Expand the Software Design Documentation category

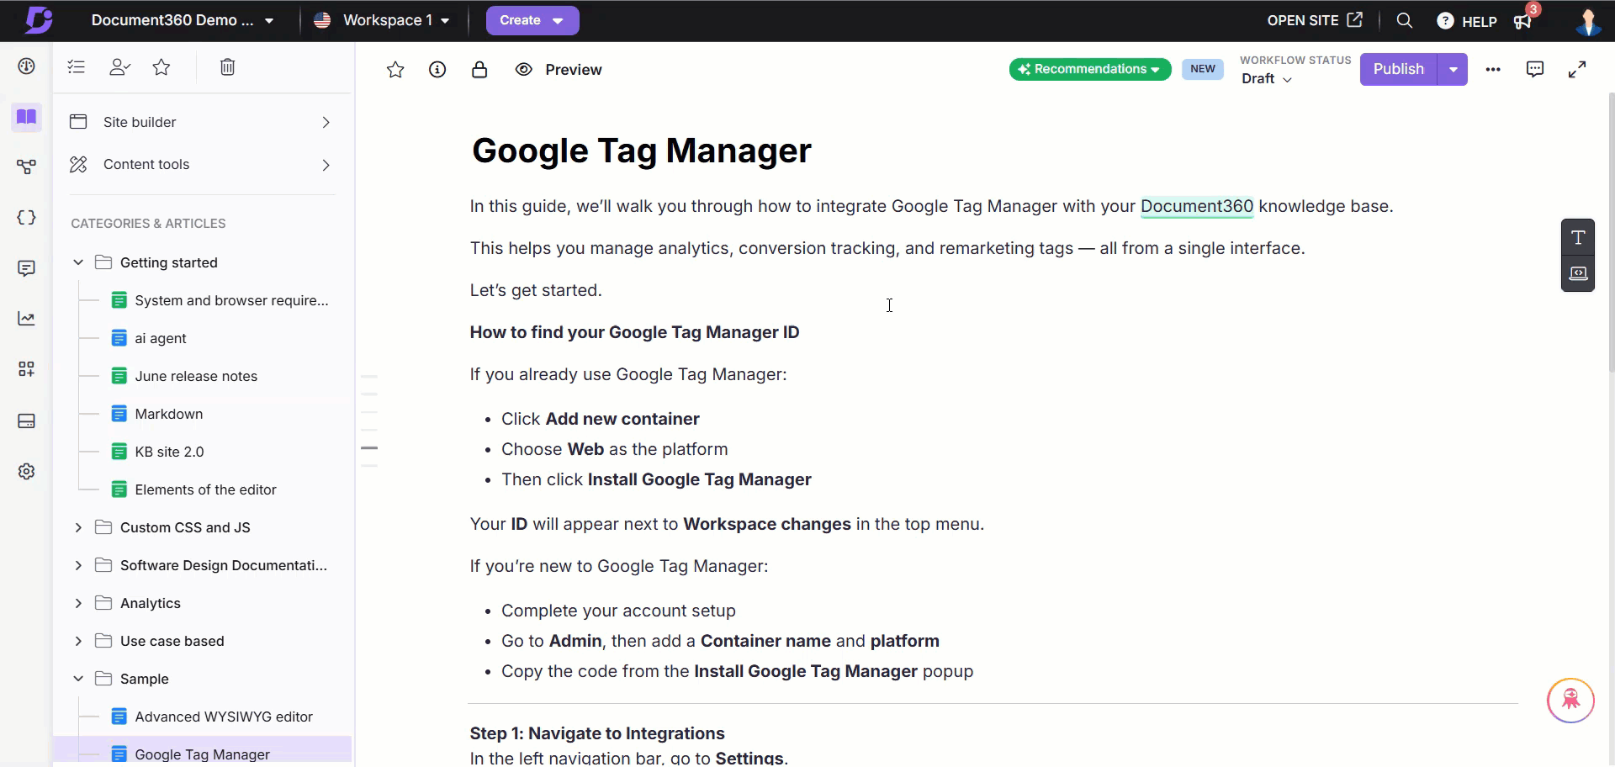coord(78,565)
